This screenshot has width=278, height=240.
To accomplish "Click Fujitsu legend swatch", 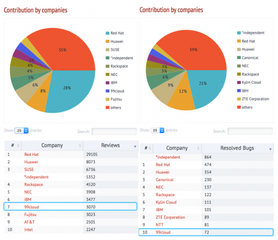I will [107, 99].
